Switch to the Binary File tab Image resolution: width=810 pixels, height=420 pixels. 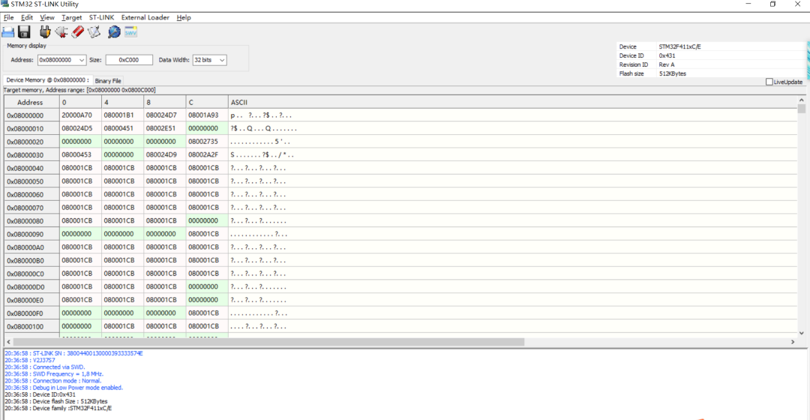(108, 80)
